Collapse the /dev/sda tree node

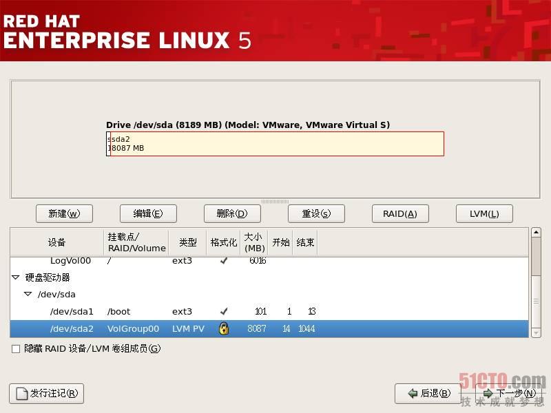pyautogui.click(x=28, y=295)
